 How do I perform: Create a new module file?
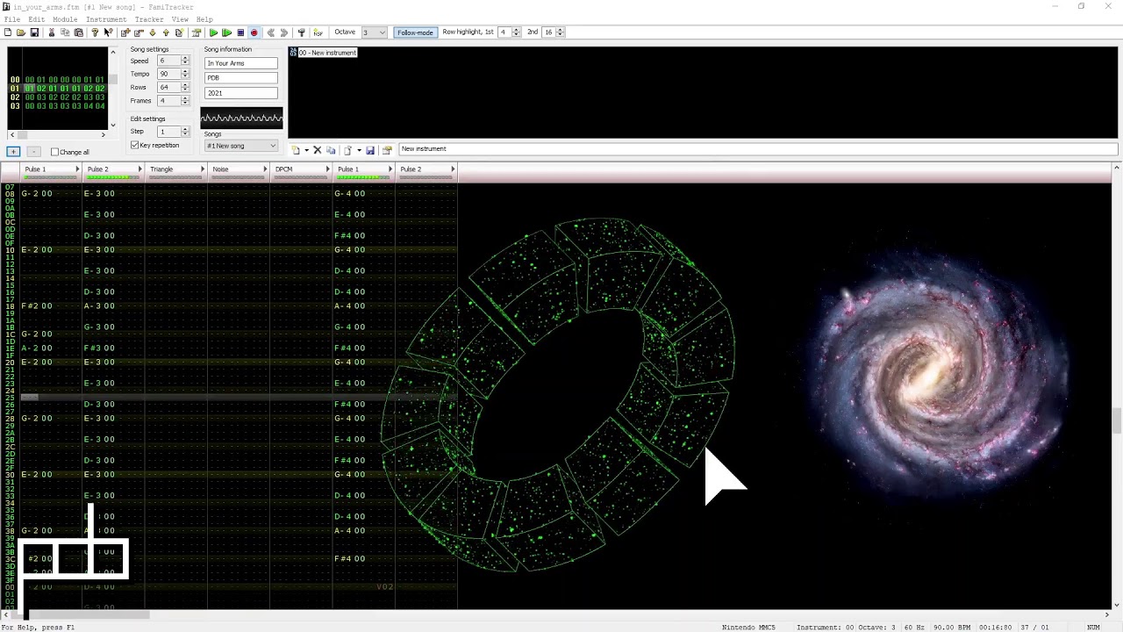(x=8, y=32)
